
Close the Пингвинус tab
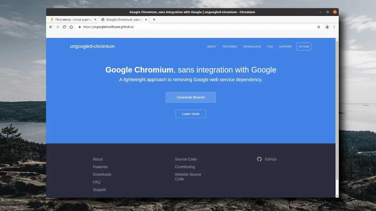point(95,19)
